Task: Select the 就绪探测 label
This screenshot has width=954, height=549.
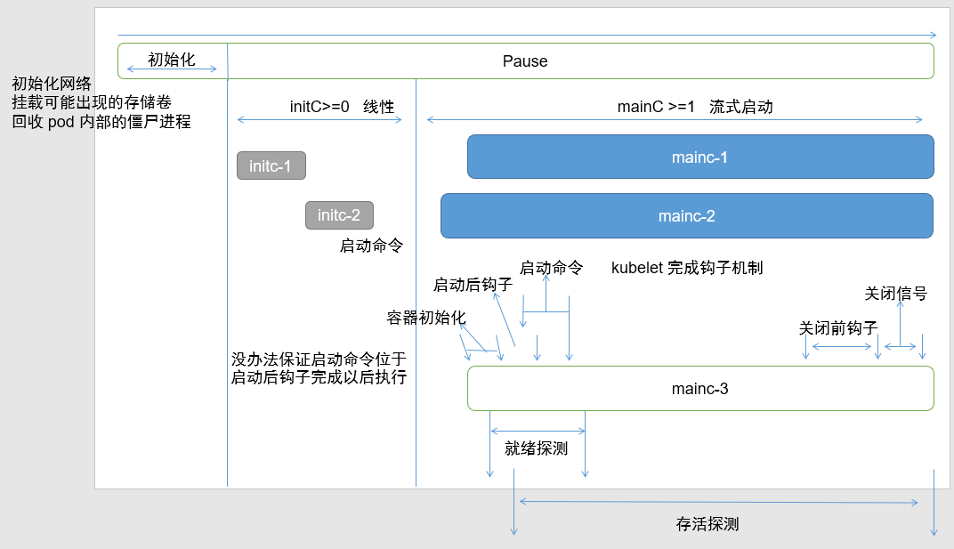Action: pos(536,448)
